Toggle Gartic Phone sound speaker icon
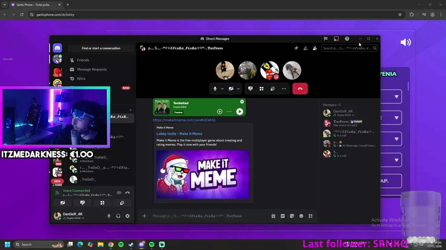The image size is (446, 250). pos(406,42)
